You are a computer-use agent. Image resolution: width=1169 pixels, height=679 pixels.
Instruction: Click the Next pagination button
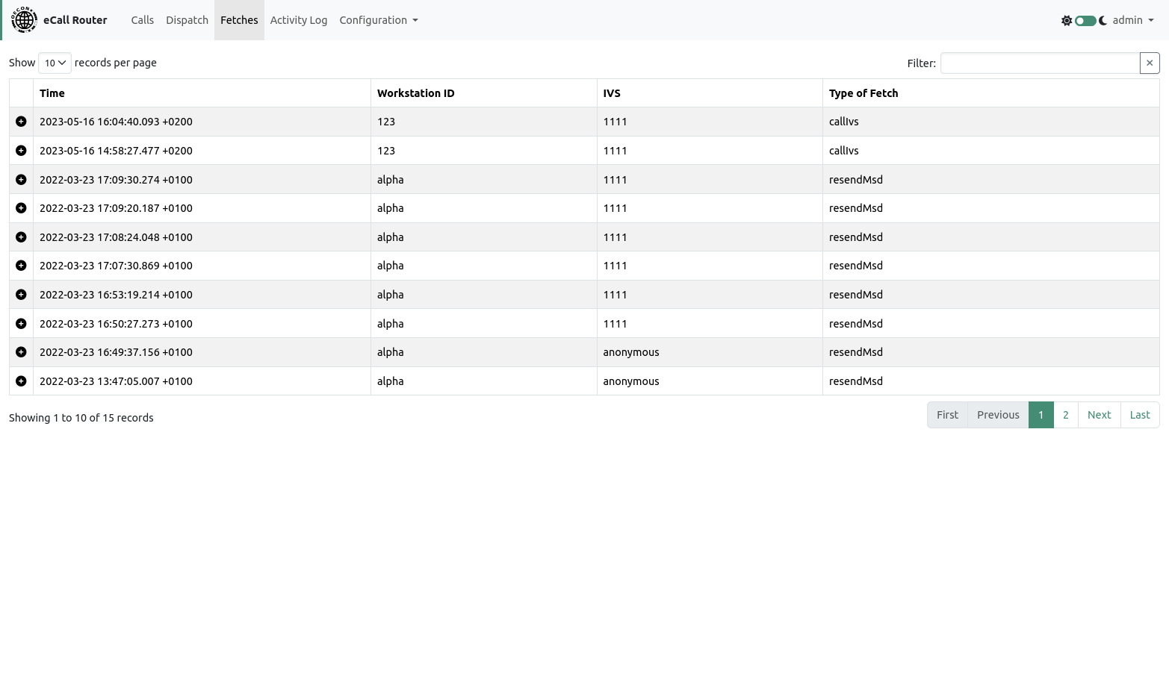coord(1099,415)
